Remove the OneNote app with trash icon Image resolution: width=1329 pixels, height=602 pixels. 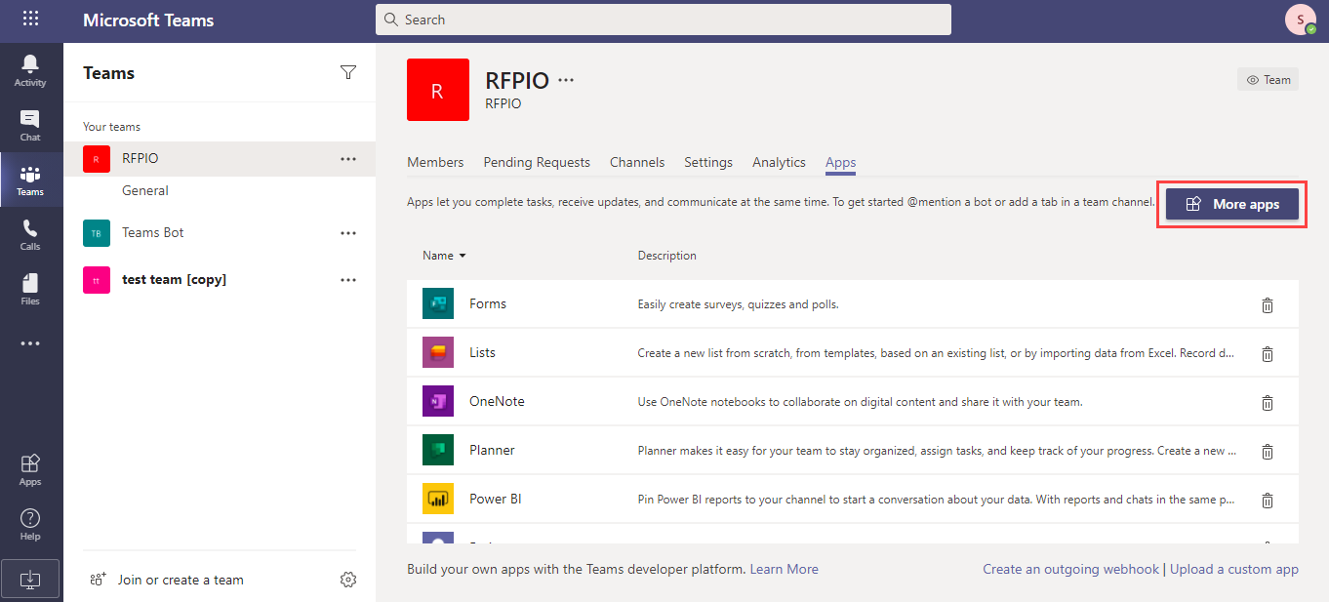tap(1268, 402)
